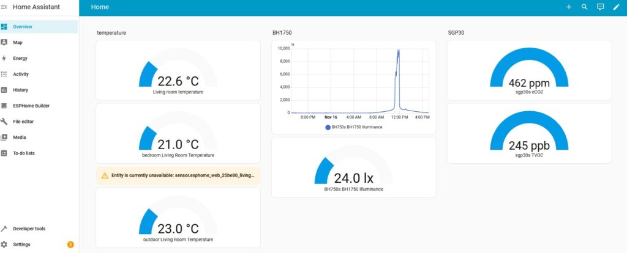
Task: Click the Energy lightning bolt icon
Action: point(4,59)
